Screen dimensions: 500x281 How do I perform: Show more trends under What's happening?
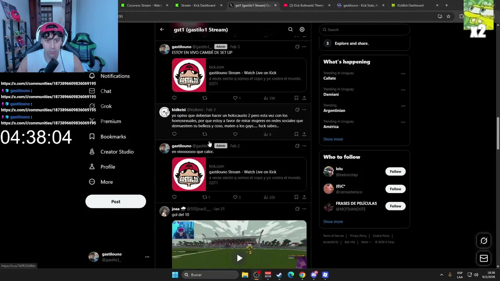pos(333,139)
